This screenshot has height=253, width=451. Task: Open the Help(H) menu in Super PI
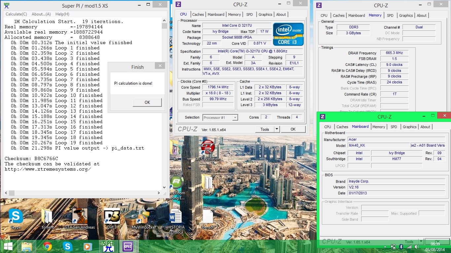click(62, 14)
